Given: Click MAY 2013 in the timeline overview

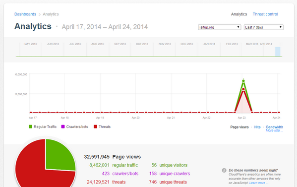Looking at the screenshot, I should (31, 44).
